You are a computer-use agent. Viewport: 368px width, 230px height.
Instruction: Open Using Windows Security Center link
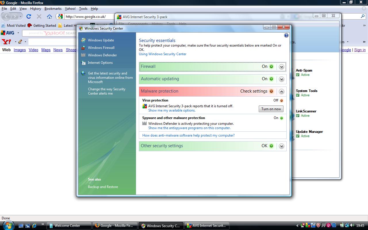[x=162, y=54]
